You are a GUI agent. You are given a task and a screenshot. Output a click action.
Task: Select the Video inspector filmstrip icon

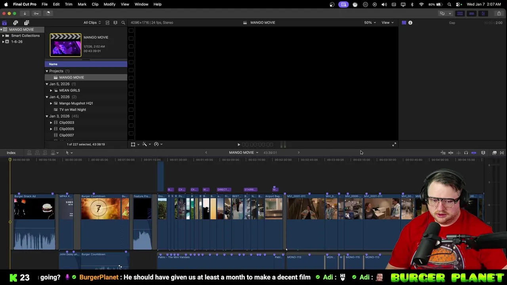click(404, 23)
